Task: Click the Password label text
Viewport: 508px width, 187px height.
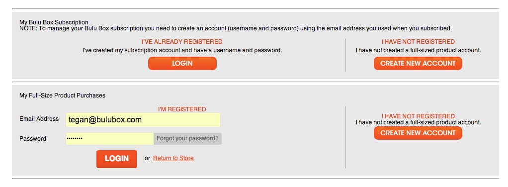Action: coord(33,139)
